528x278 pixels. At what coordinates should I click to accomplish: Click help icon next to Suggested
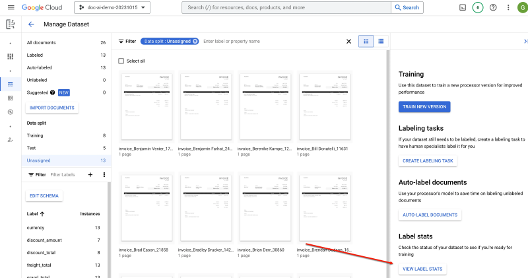pos(53,92)
